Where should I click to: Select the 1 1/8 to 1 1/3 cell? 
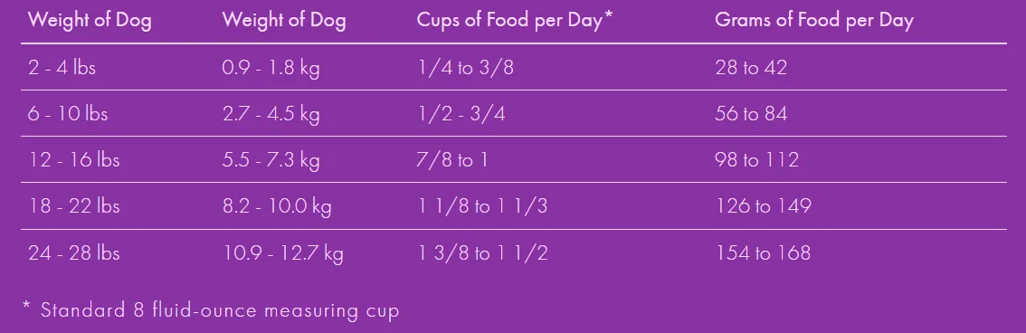(483, 206)
